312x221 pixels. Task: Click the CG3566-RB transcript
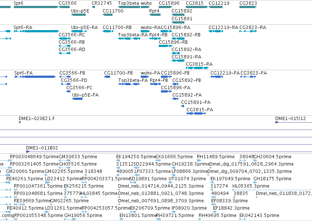[65, 46]
